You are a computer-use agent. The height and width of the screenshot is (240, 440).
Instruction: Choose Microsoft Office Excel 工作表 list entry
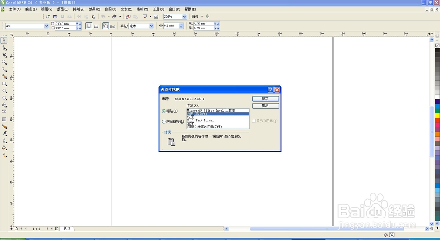point(218,110)
